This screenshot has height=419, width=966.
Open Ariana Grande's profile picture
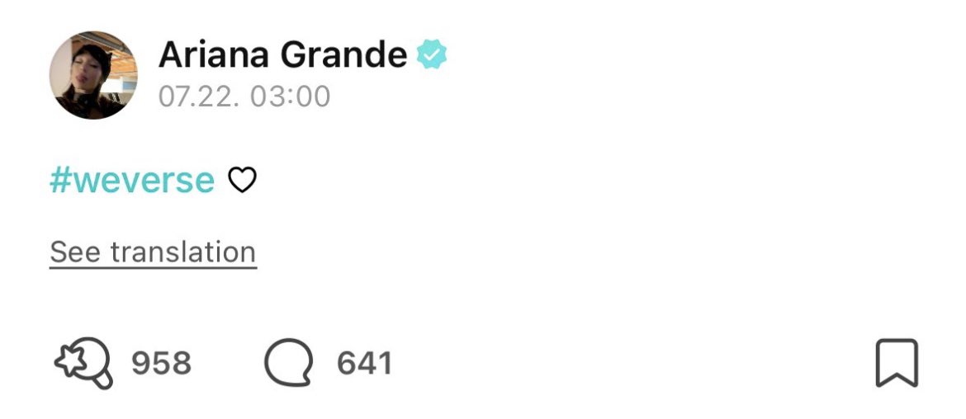pyautogui.click(x=93, y=75)
